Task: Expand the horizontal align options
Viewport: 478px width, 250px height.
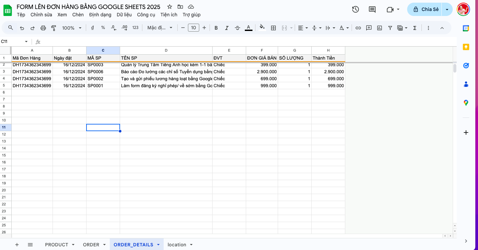Action: click(x=306, y=28)
